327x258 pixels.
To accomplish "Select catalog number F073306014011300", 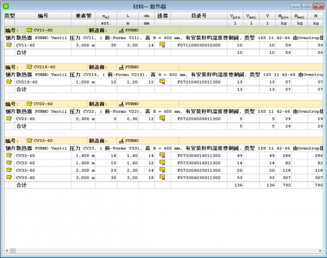I will 199,155.
